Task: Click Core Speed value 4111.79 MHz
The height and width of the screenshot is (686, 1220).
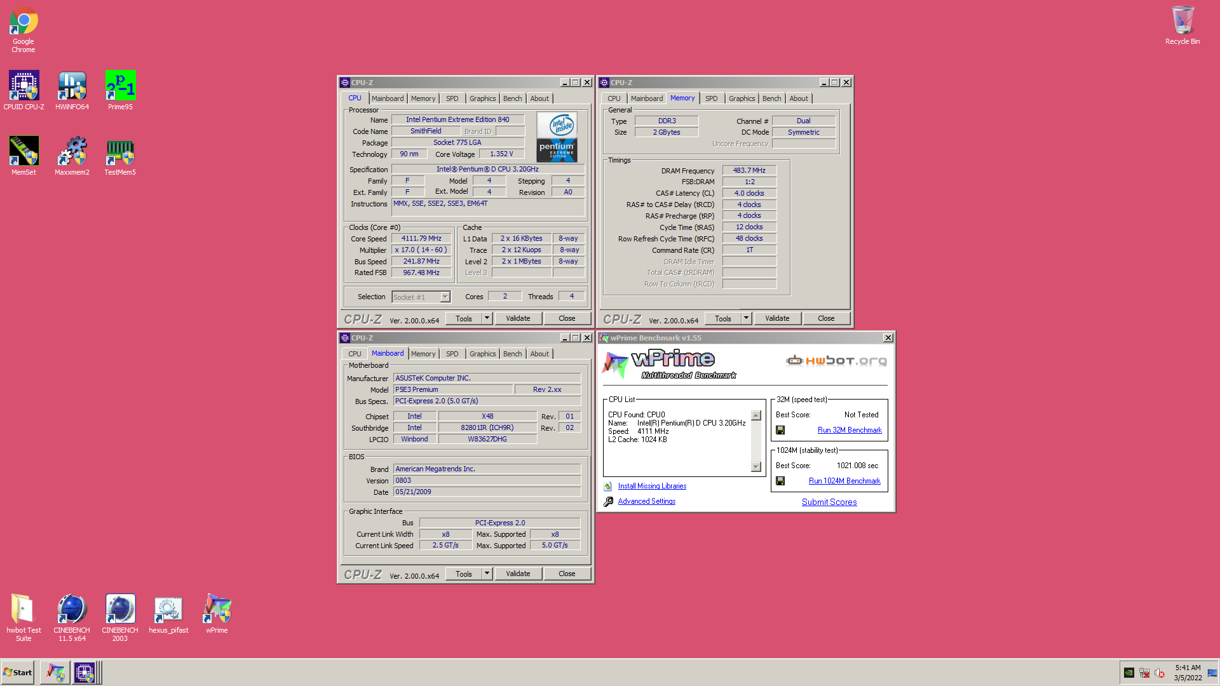Action: pos(421,239)
